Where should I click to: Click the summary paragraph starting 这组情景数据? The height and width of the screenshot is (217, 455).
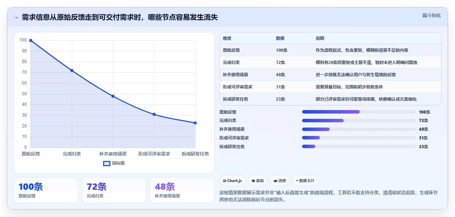tap(329, 196)
